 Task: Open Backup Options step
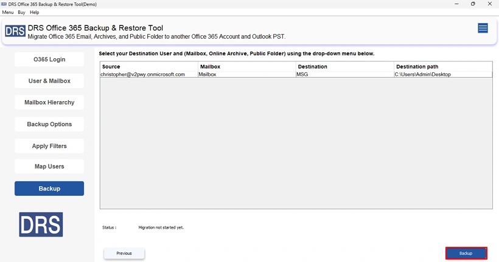click(x=49, y=124)
